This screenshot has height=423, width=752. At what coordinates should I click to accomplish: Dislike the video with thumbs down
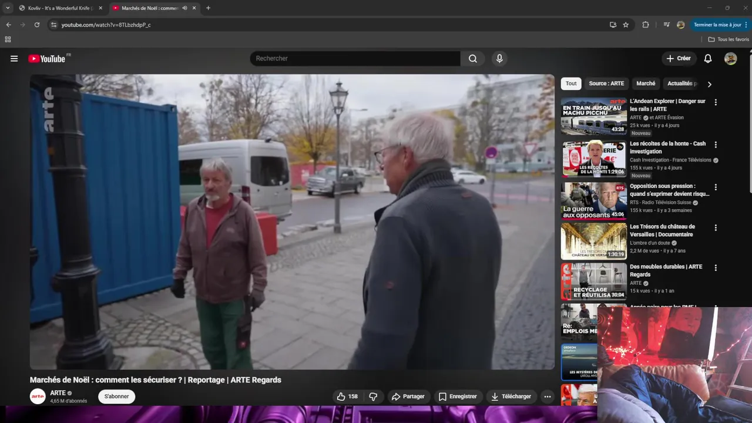coord(373,397)
